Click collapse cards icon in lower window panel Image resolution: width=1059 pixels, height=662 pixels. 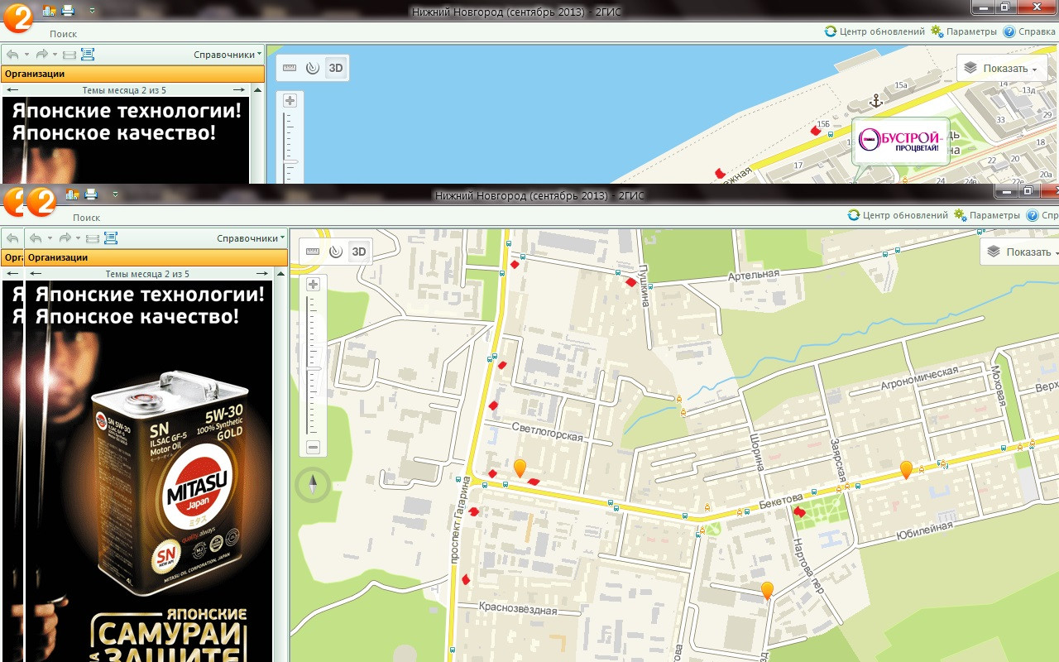point(93,238)
